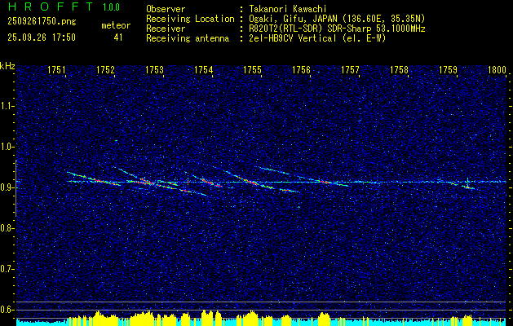Click the 1800 time marker
The width and height of the screenshot is (513, 326).
(497, 69)
